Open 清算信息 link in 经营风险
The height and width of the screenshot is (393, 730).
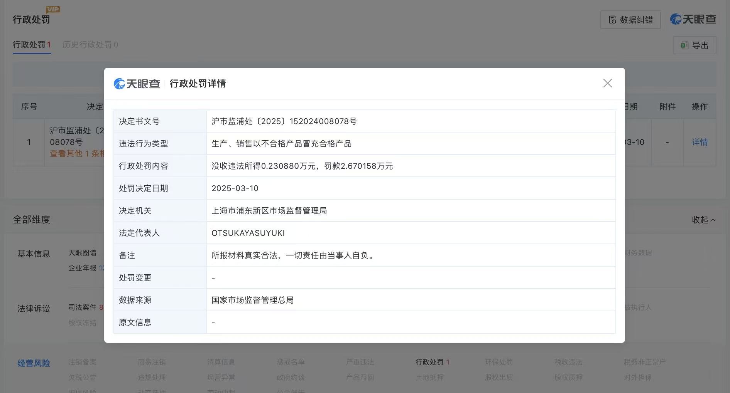(x=221, y=362)
